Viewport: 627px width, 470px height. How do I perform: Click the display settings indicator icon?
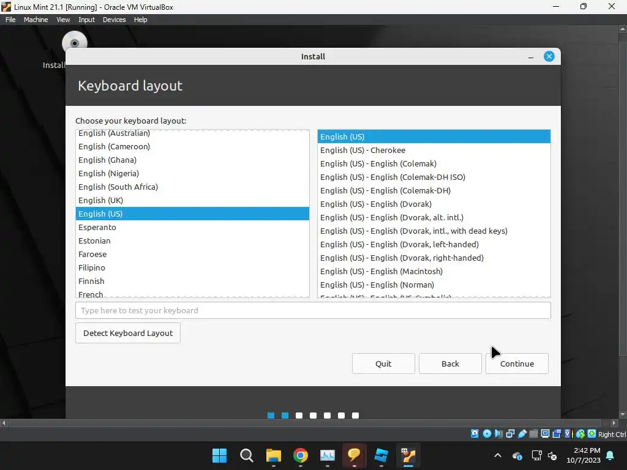(x=545, y=434)
